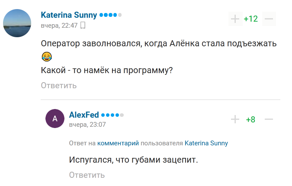Upvote AlexFed's reply with the plus icon
Image resolution: width=292 pixels, height=186 pixels.
click(235, 119)
